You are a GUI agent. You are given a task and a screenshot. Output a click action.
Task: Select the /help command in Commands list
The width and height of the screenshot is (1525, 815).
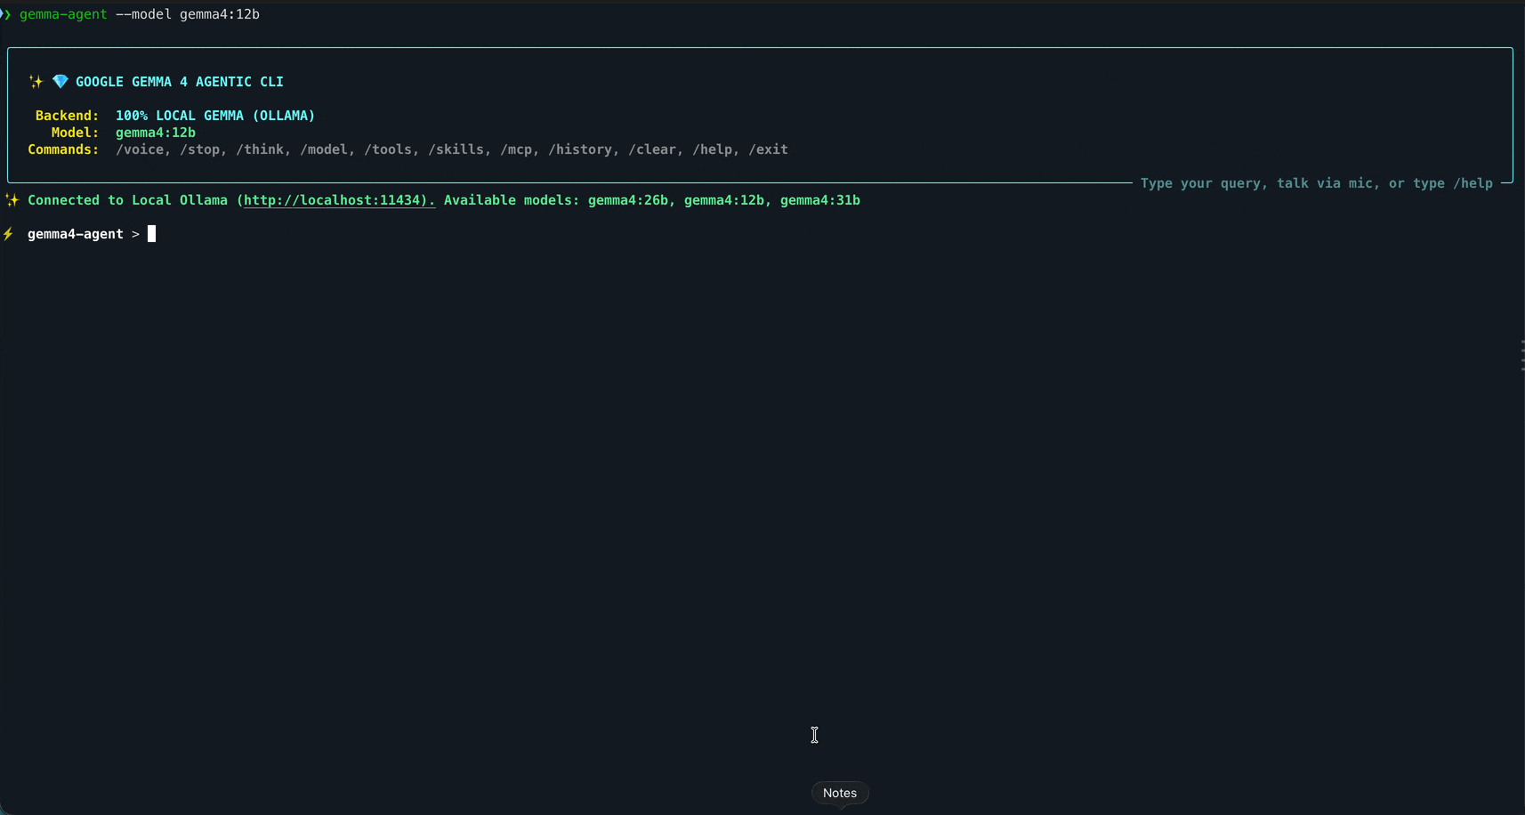pyautogui.click(x=713, y=149)
